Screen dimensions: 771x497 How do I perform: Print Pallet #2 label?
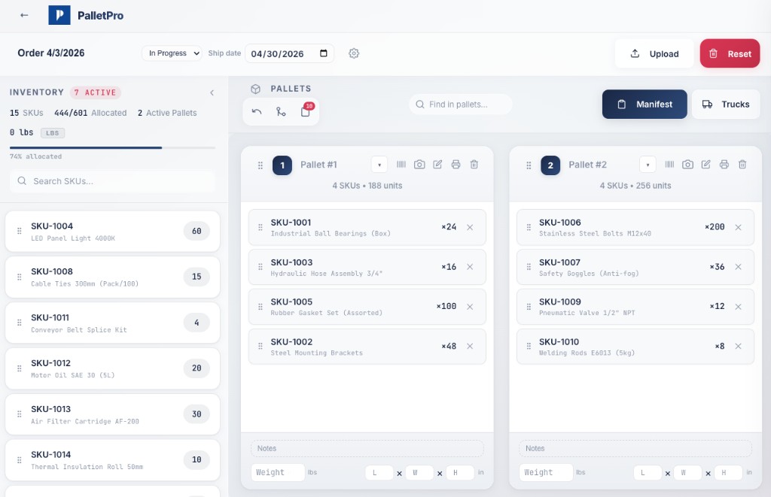(x=724, y=165)
